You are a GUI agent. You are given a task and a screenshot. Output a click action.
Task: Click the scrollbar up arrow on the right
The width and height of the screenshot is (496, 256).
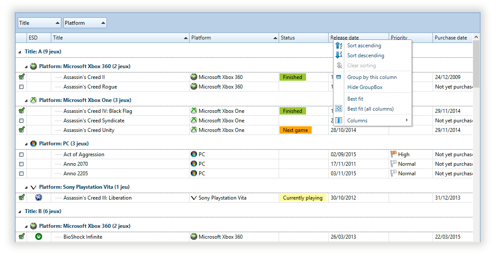[476, 37]
